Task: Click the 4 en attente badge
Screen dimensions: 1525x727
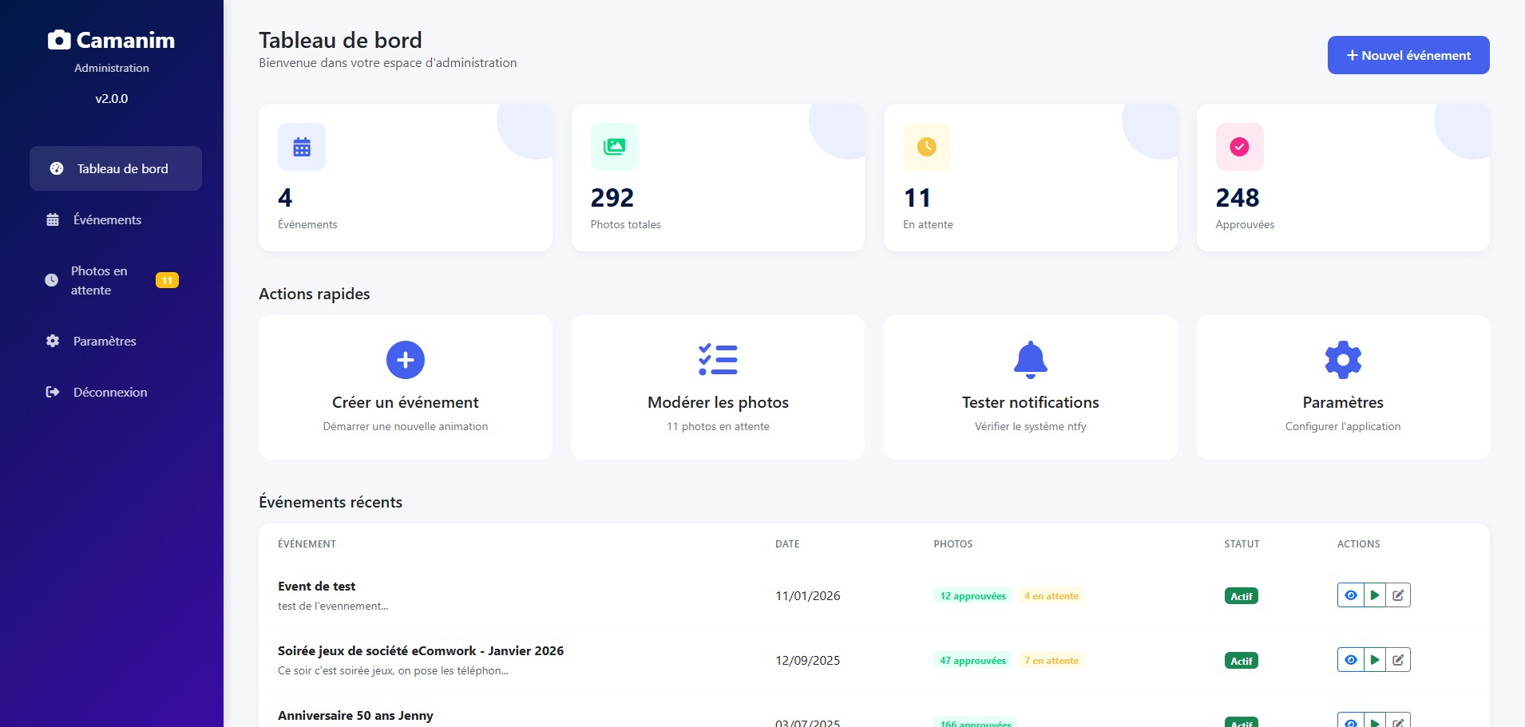Action: click(1051, 596)
